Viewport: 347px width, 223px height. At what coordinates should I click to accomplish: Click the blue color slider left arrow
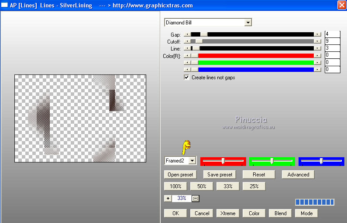(187, 70)
